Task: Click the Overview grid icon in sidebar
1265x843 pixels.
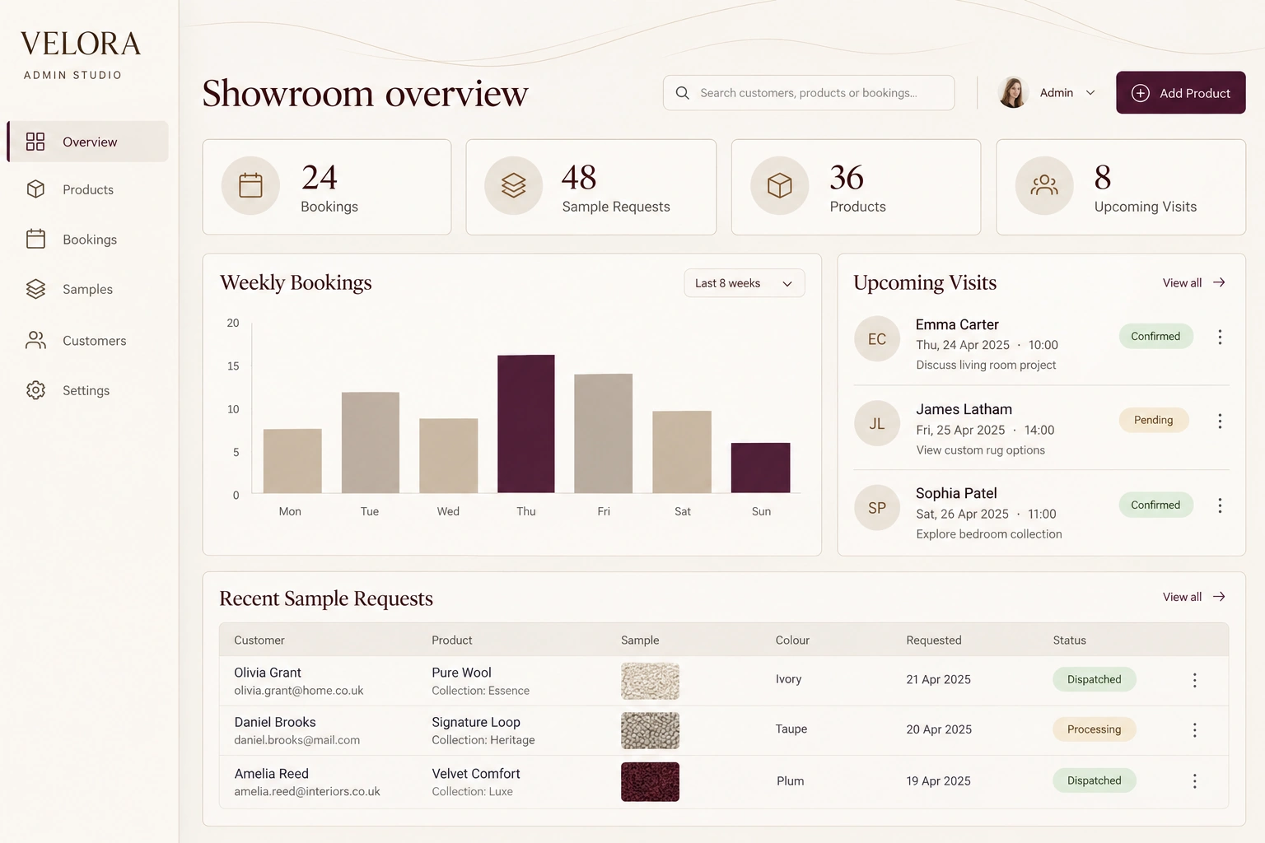Action: 35,142
